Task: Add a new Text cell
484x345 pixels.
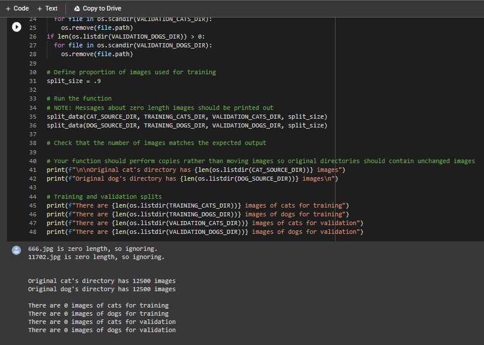Action: coord(47,8)
